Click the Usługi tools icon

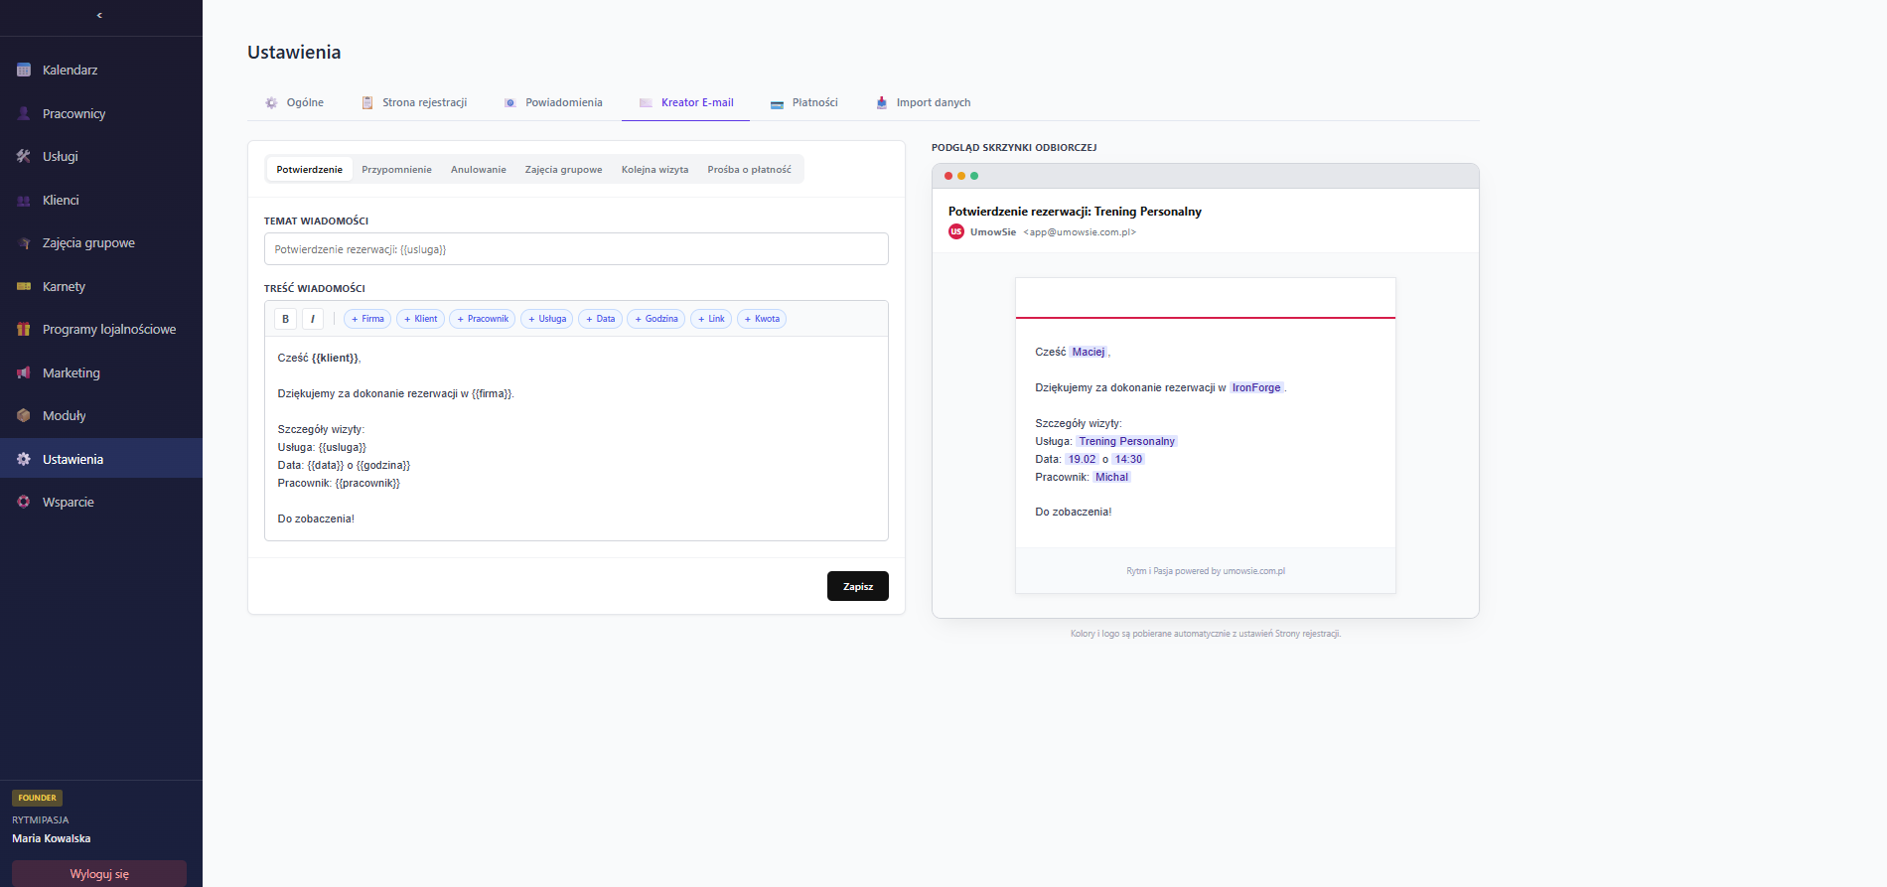(x=24, y=156)
